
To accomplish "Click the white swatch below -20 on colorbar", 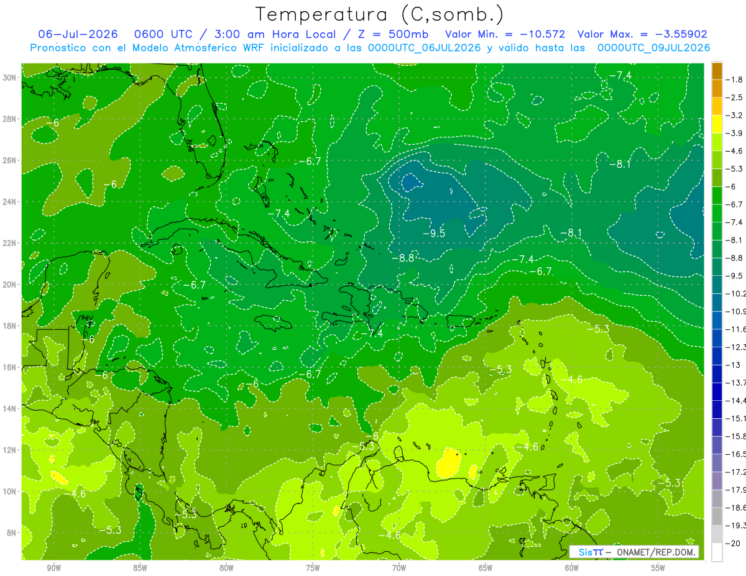I will click(x=717, y=552).
